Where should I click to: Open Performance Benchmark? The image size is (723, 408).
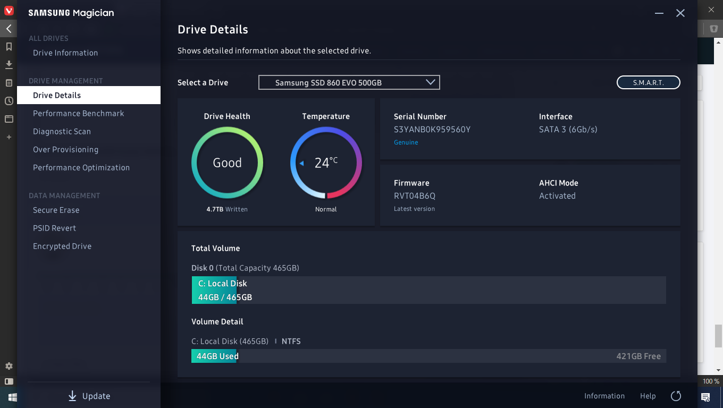pyautogui.click(x=79, y=113)
